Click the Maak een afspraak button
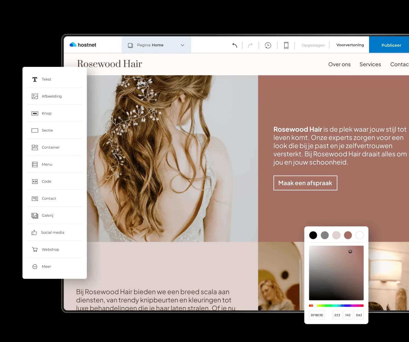Viewport: 409px width, 342px height. (x=305, y=183)
